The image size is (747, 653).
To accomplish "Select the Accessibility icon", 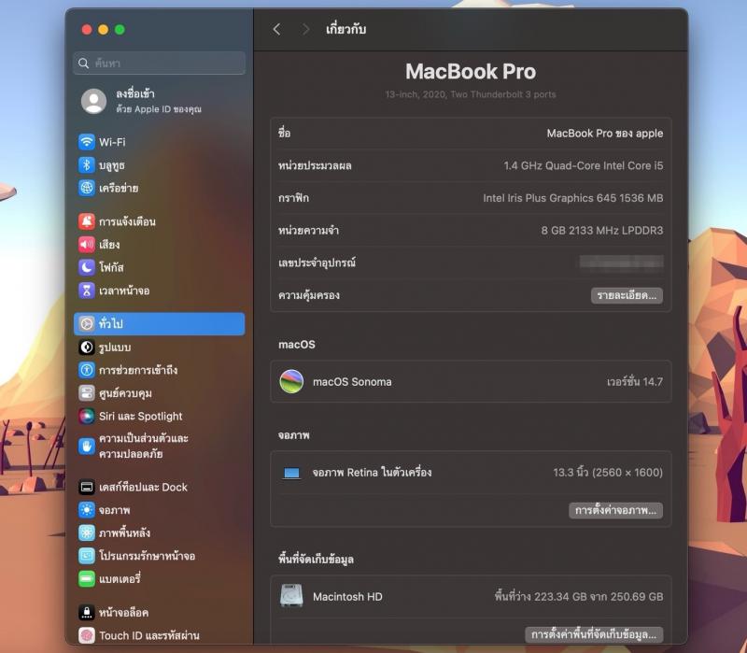I will coord(86,370).
